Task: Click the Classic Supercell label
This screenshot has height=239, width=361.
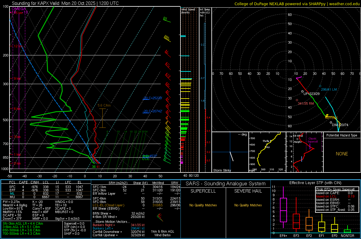Action: tap(312, 140)
